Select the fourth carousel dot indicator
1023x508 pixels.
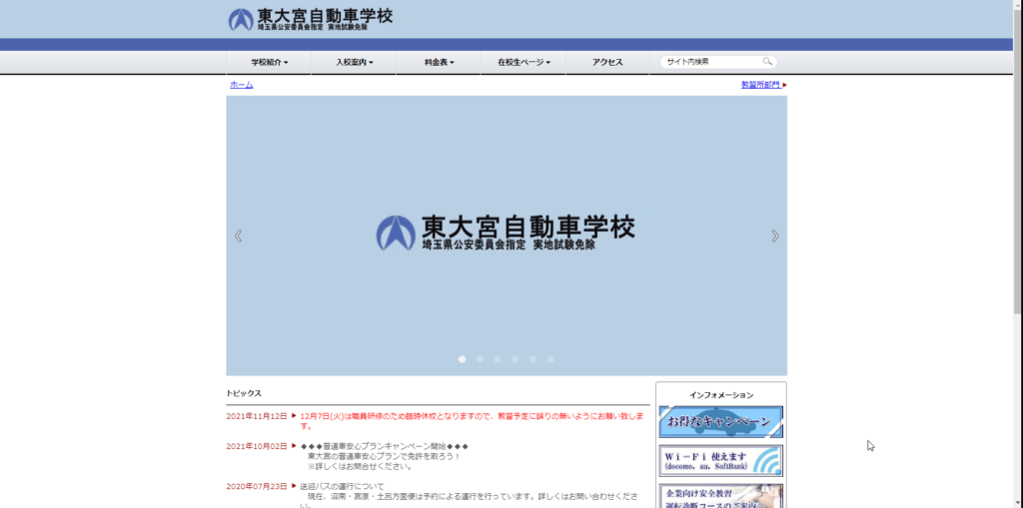(x=515, y=359)
